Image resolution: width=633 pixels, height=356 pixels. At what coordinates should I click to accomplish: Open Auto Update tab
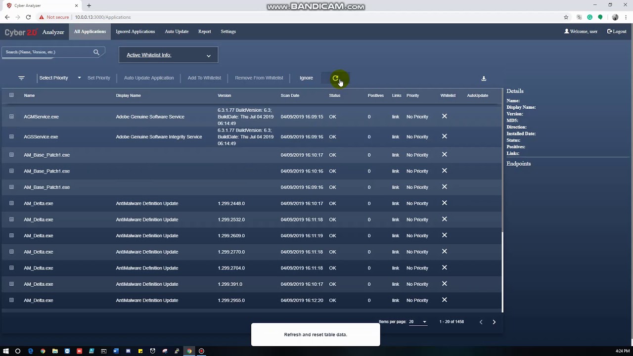177,32
